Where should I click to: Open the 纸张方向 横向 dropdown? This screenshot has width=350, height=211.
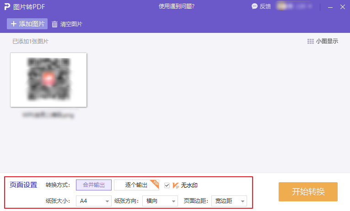point(160,201)
